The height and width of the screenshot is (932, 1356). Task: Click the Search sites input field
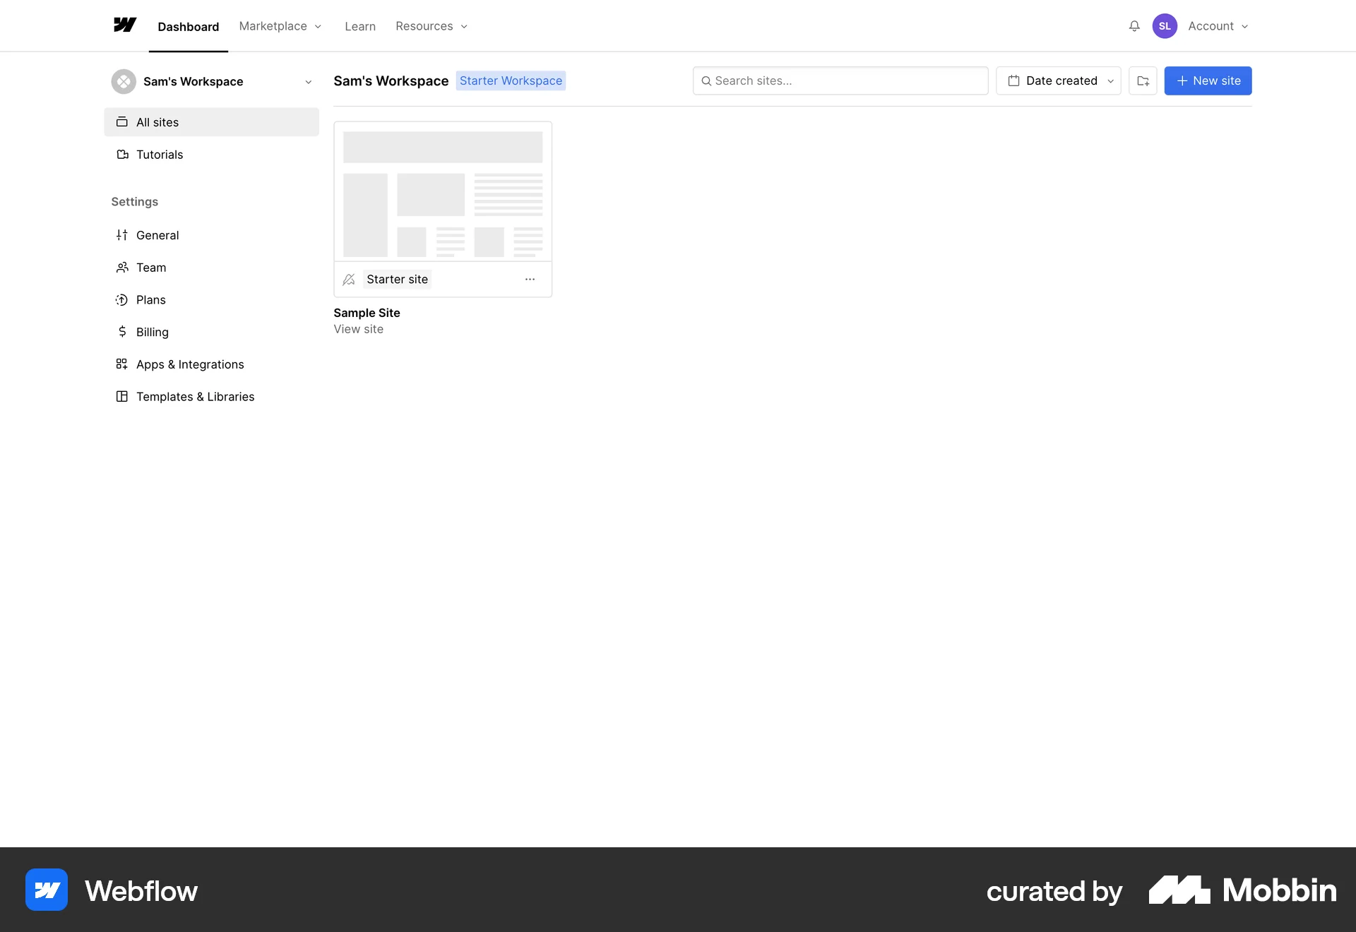[840, 80]
